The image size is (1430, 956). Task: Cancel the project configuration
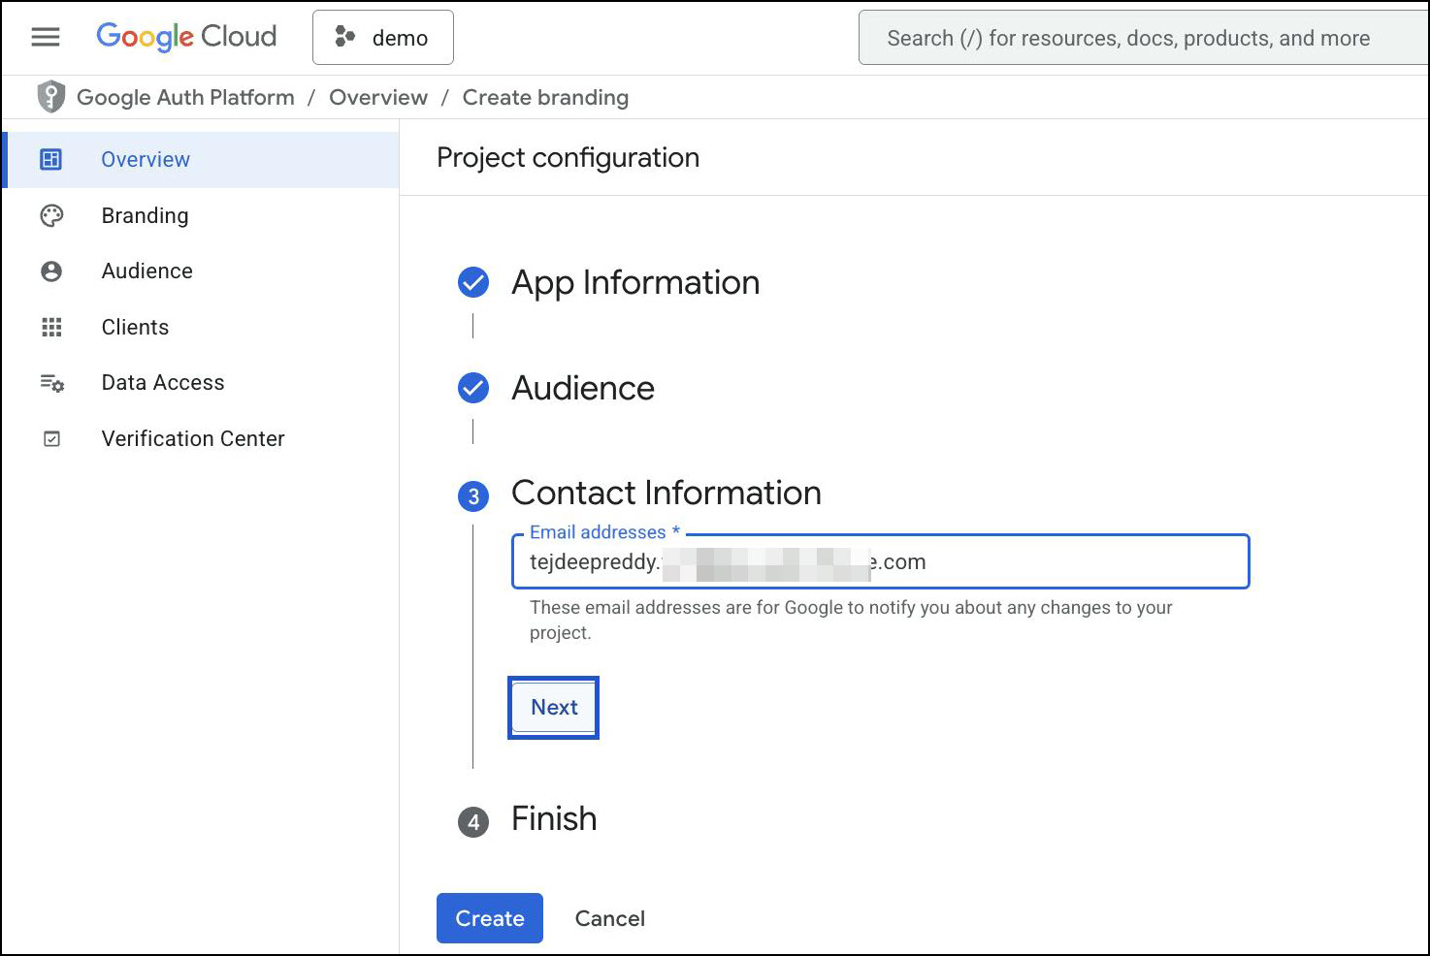tap(609, 918)
